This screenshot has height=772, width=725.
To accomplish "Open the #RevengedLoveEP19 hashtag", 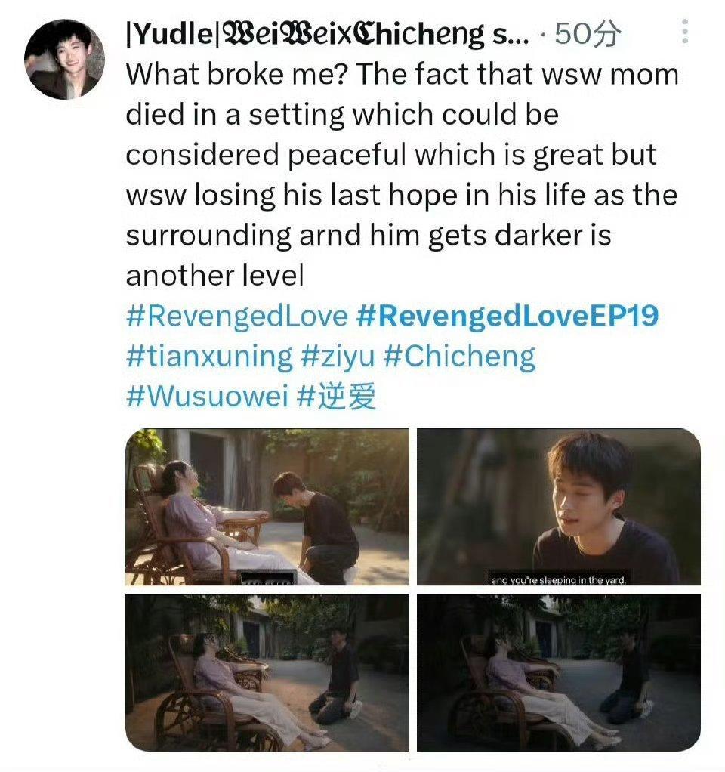I will (x=507, y=316).
